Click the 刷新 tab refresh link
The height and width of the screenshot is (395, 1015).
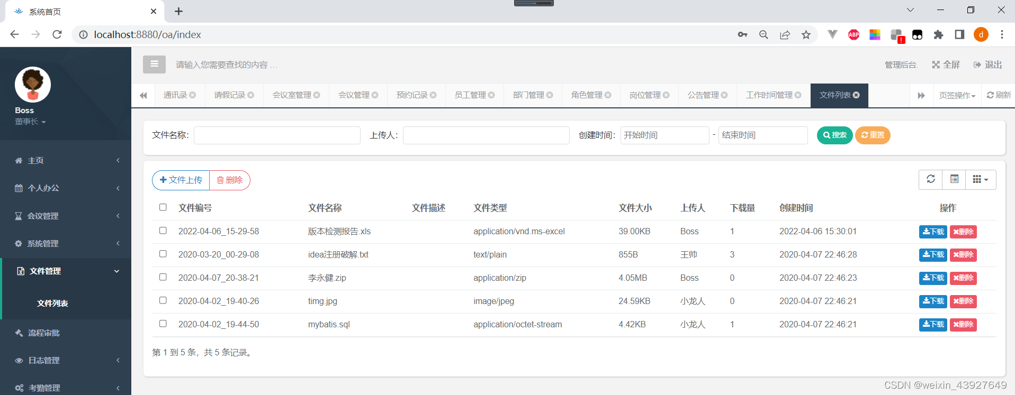click(x=999, y=95)
